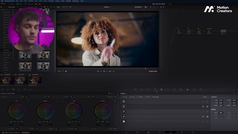Toggle the Gallery panel button
The width and height of the screenshot is (238, 134).
[x=11, y=4]
